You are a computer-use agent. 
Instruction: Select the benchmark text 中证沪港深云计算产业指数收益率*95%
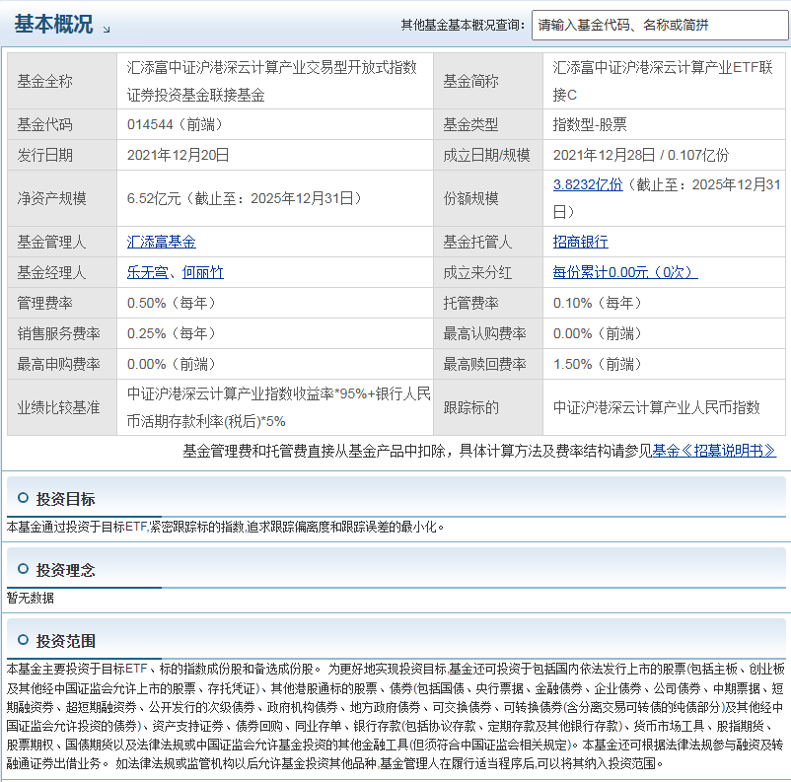click(248, 393)
